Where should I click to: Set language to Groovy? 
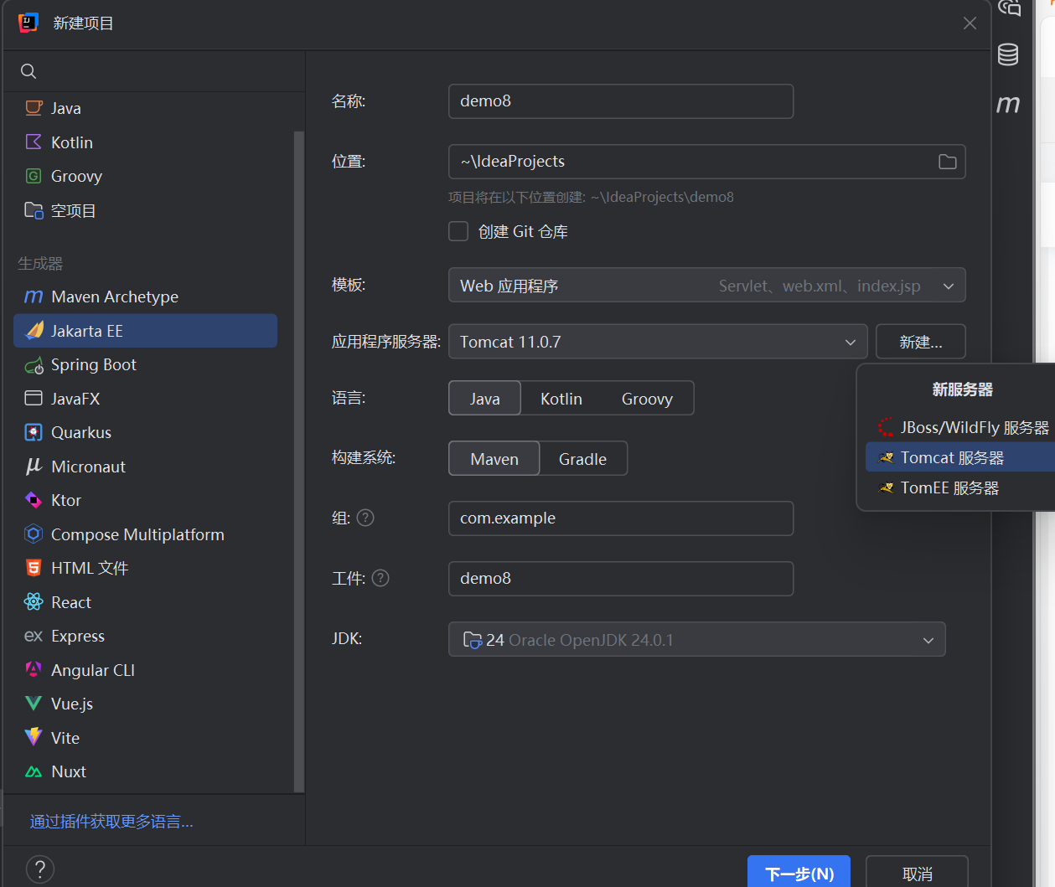click(647, 399)
